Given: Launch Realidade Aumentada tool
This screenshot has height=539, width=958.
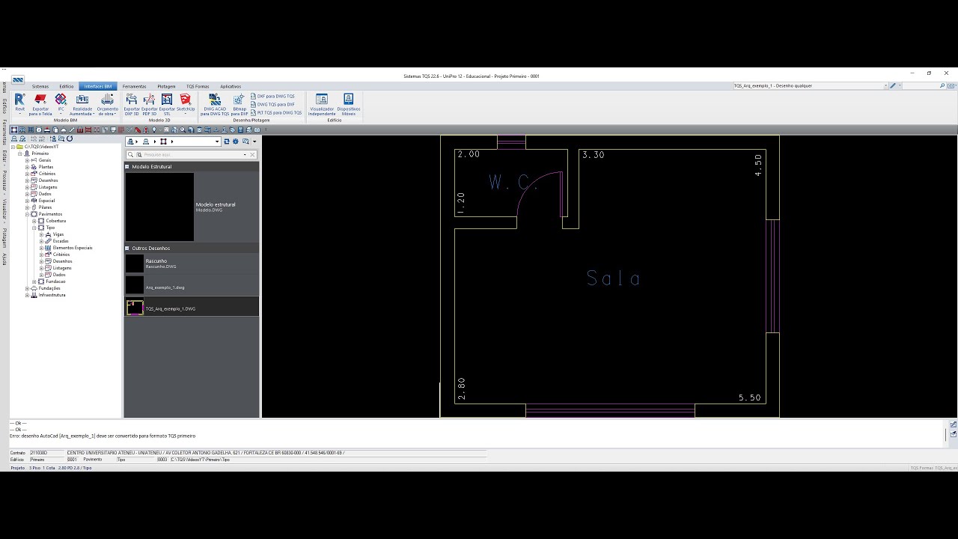Looking at the screenshot, I should tap(82, 104).
